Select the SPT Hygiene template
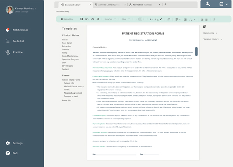This screenshot has width=233, height=167. 68,66
